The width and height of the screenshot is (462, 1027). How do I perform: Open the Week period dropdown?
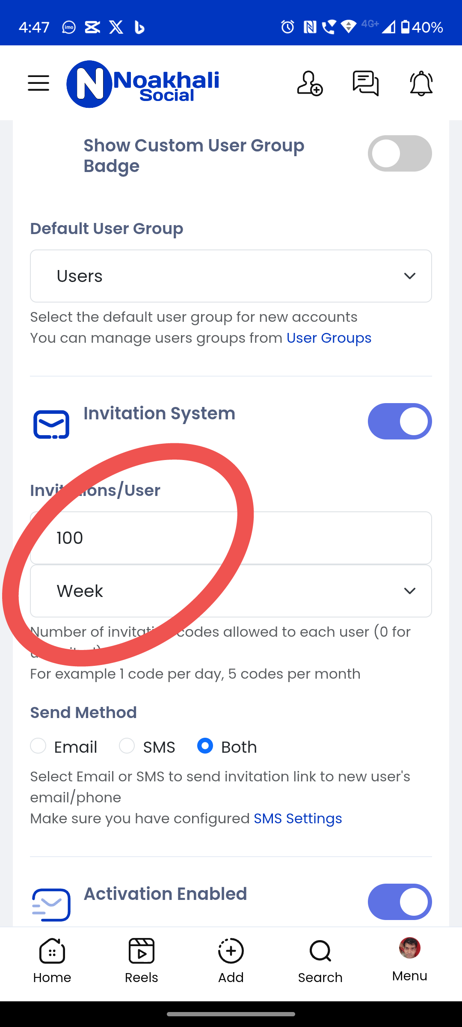click(231, 591)
